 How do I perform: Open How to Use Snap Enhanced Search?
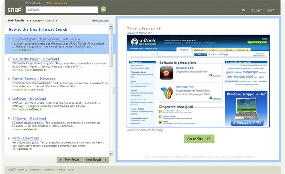[38, 29]
